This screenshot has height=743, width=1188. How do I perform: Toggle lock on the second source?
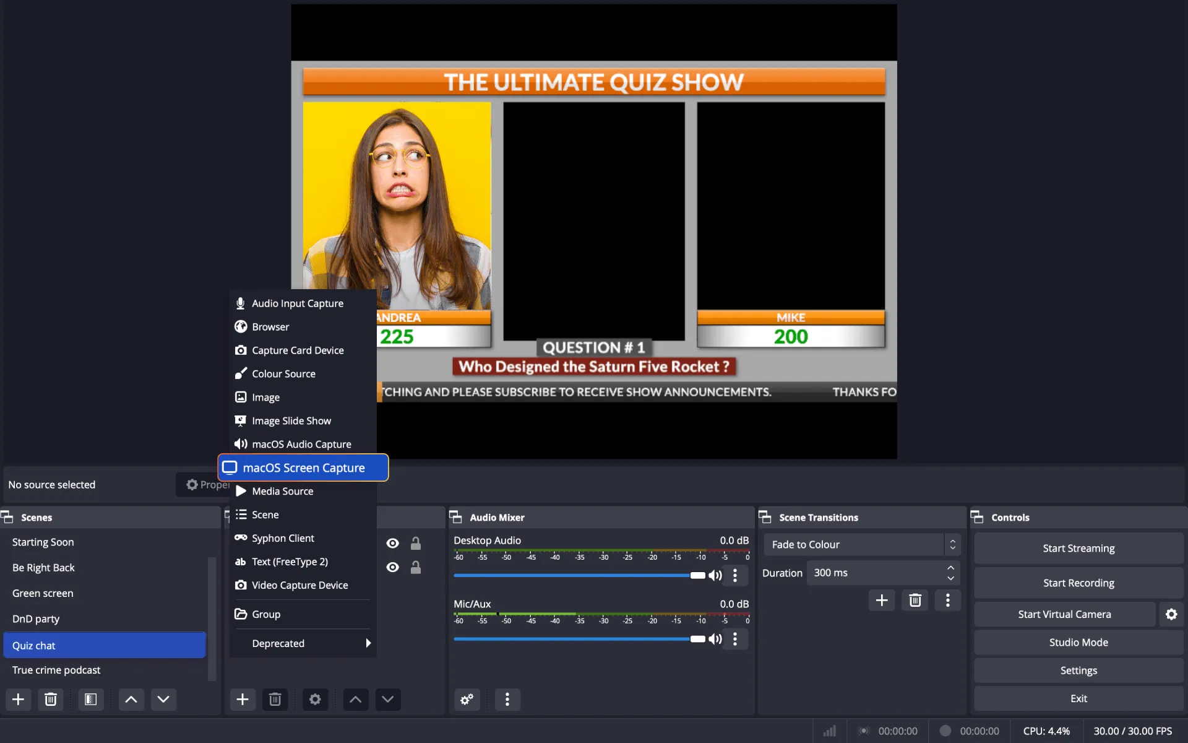(x=416, y=567)
